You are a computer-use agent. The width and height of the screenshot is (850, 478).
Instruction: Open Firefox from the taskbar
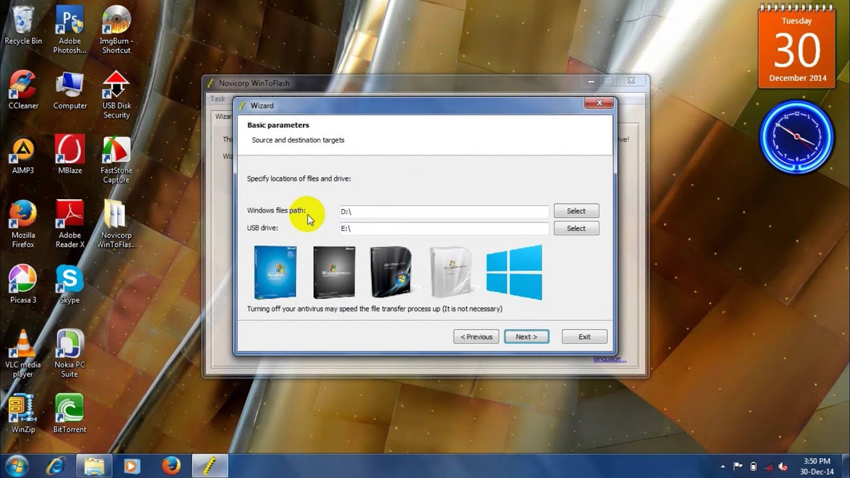[x=171, y=465]
